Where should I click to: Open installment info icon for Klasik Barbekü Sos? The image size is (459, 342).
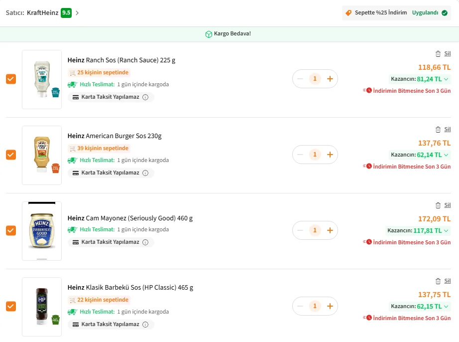tap(145, 325)
